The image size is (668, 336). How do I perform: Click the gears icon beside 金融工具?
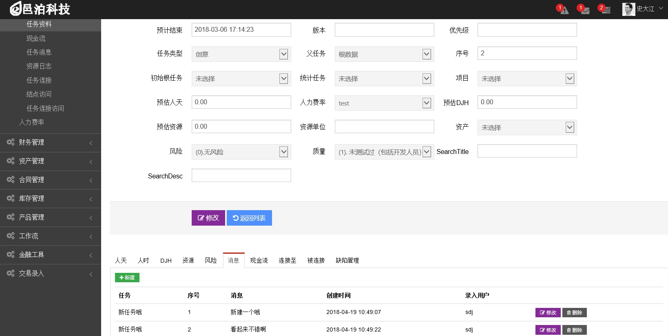pyautogui.click(x=10, y=255)
